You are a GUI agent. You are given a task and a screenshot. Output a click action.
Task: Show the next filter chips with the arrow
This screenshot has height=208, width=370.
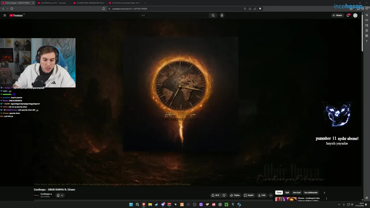pos(324,193)
